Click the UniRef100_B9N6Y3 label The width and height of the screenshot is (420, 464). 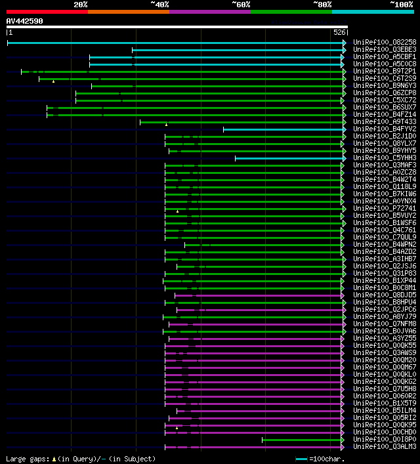(385, 85)
